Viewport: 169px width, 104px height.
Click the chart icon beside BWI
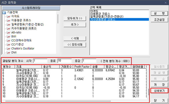pos(8,36)
